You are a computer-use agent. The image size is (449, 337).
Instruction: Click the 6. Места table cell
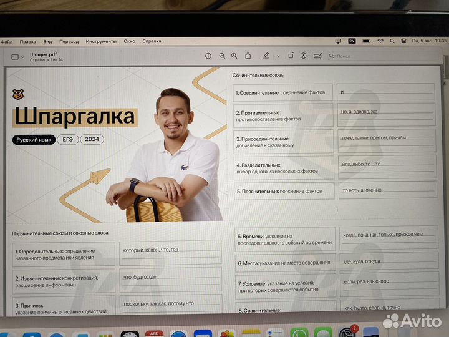coord(285,263)
